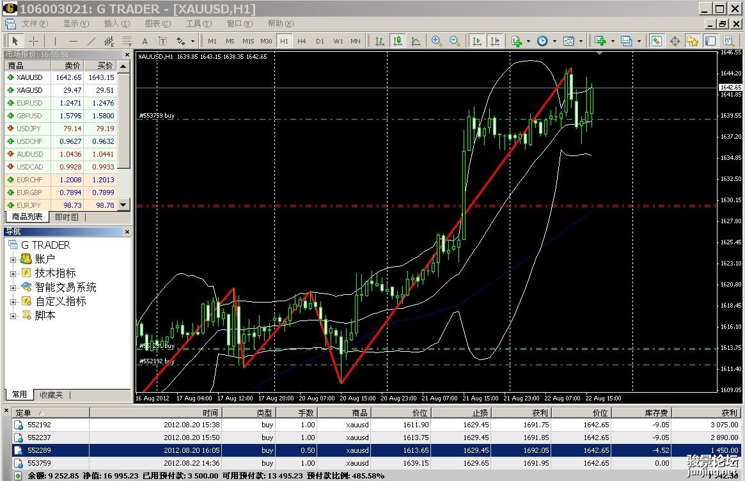Open the 工具 menu
The image size is (745, 481).
pyautogui.click(x=198, y=23)
